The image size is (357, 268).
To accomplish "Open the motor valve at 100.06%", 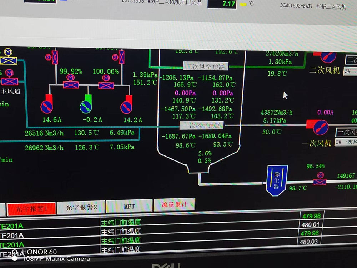I will pos(106,84).
